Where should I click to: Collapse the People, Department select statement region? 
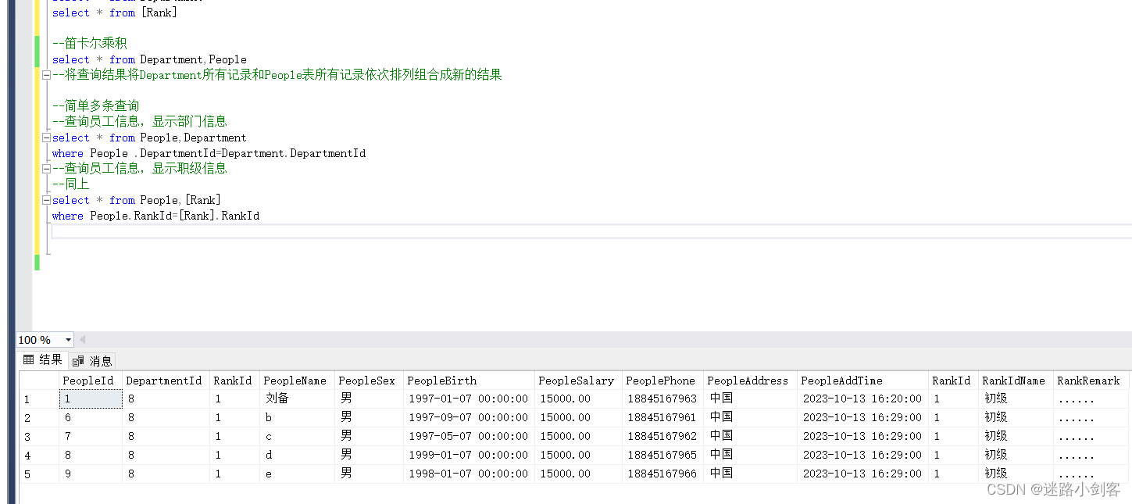[x=45, y=137]
